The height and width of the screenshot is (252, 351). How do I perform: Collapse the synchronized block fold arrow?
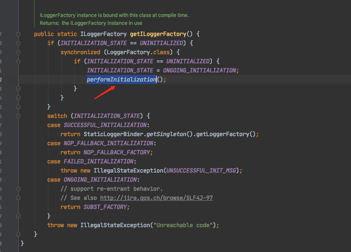pos(18,52)
